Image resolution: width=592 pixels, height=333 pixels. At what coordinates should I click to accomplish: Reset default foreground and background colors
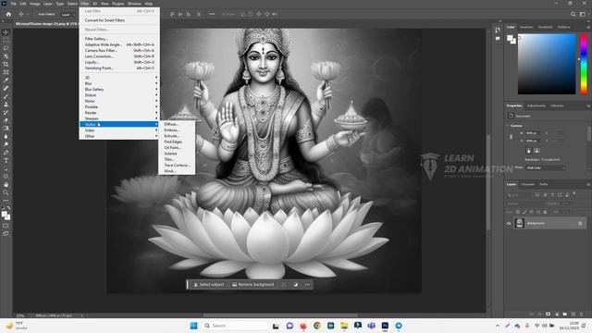click(x=3, y=207)
